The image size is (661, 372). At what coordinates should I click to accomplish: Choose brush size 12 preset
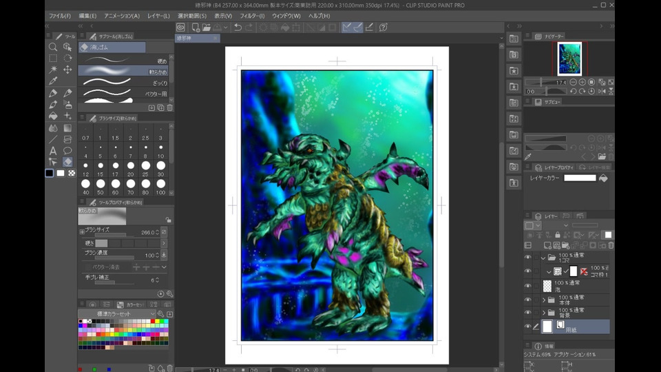click(85, 168)
